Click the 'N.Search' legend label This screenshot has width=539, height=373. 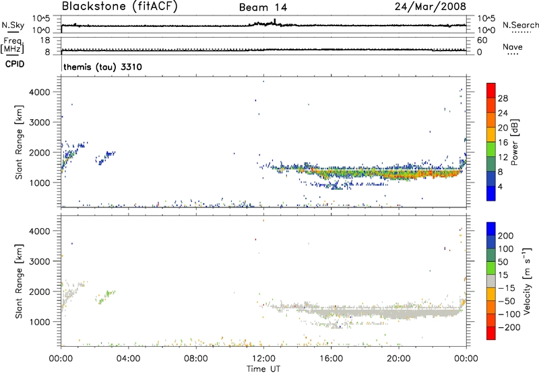tap(520, 25)
